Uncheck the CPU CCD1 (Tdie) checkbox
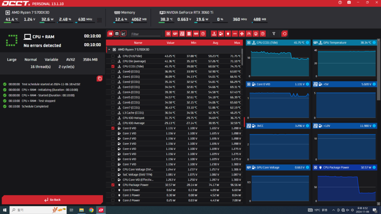 tap(113, 66)
